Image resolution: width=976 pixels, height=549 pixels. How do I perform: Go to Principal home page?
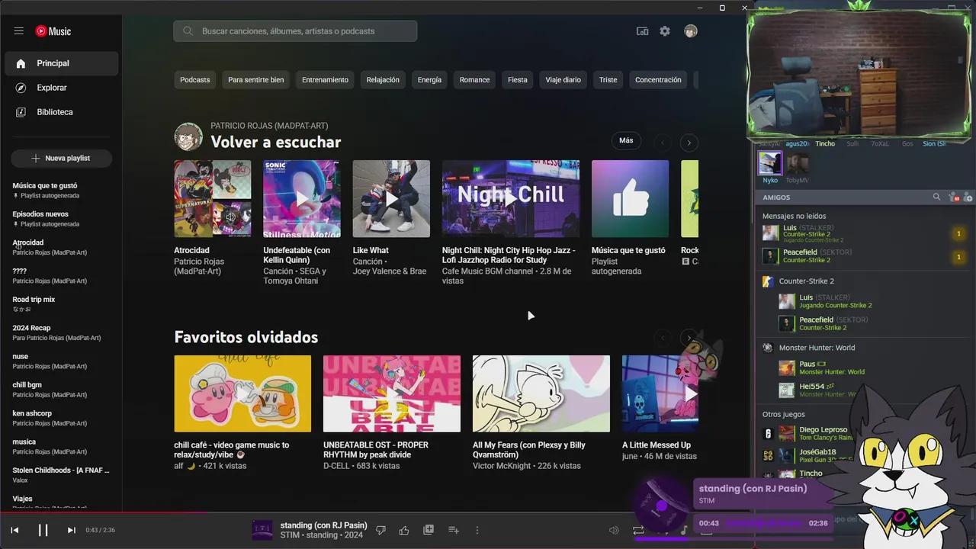pos(61,63)
